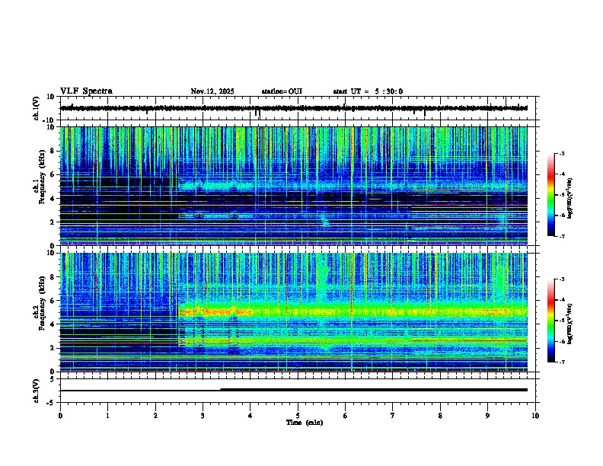Image resolution: width=603 pixels, height=466 pixels.
Task: Click the time axis end tick label '10'
Action: tap(535, 416)
